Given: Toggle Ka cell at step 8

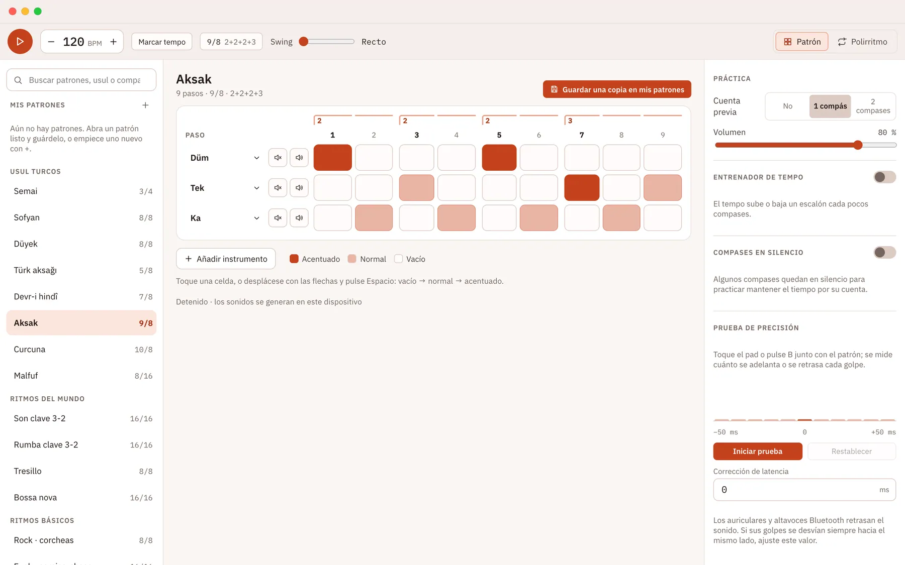Looking at the screenshot, I should 621,218.
